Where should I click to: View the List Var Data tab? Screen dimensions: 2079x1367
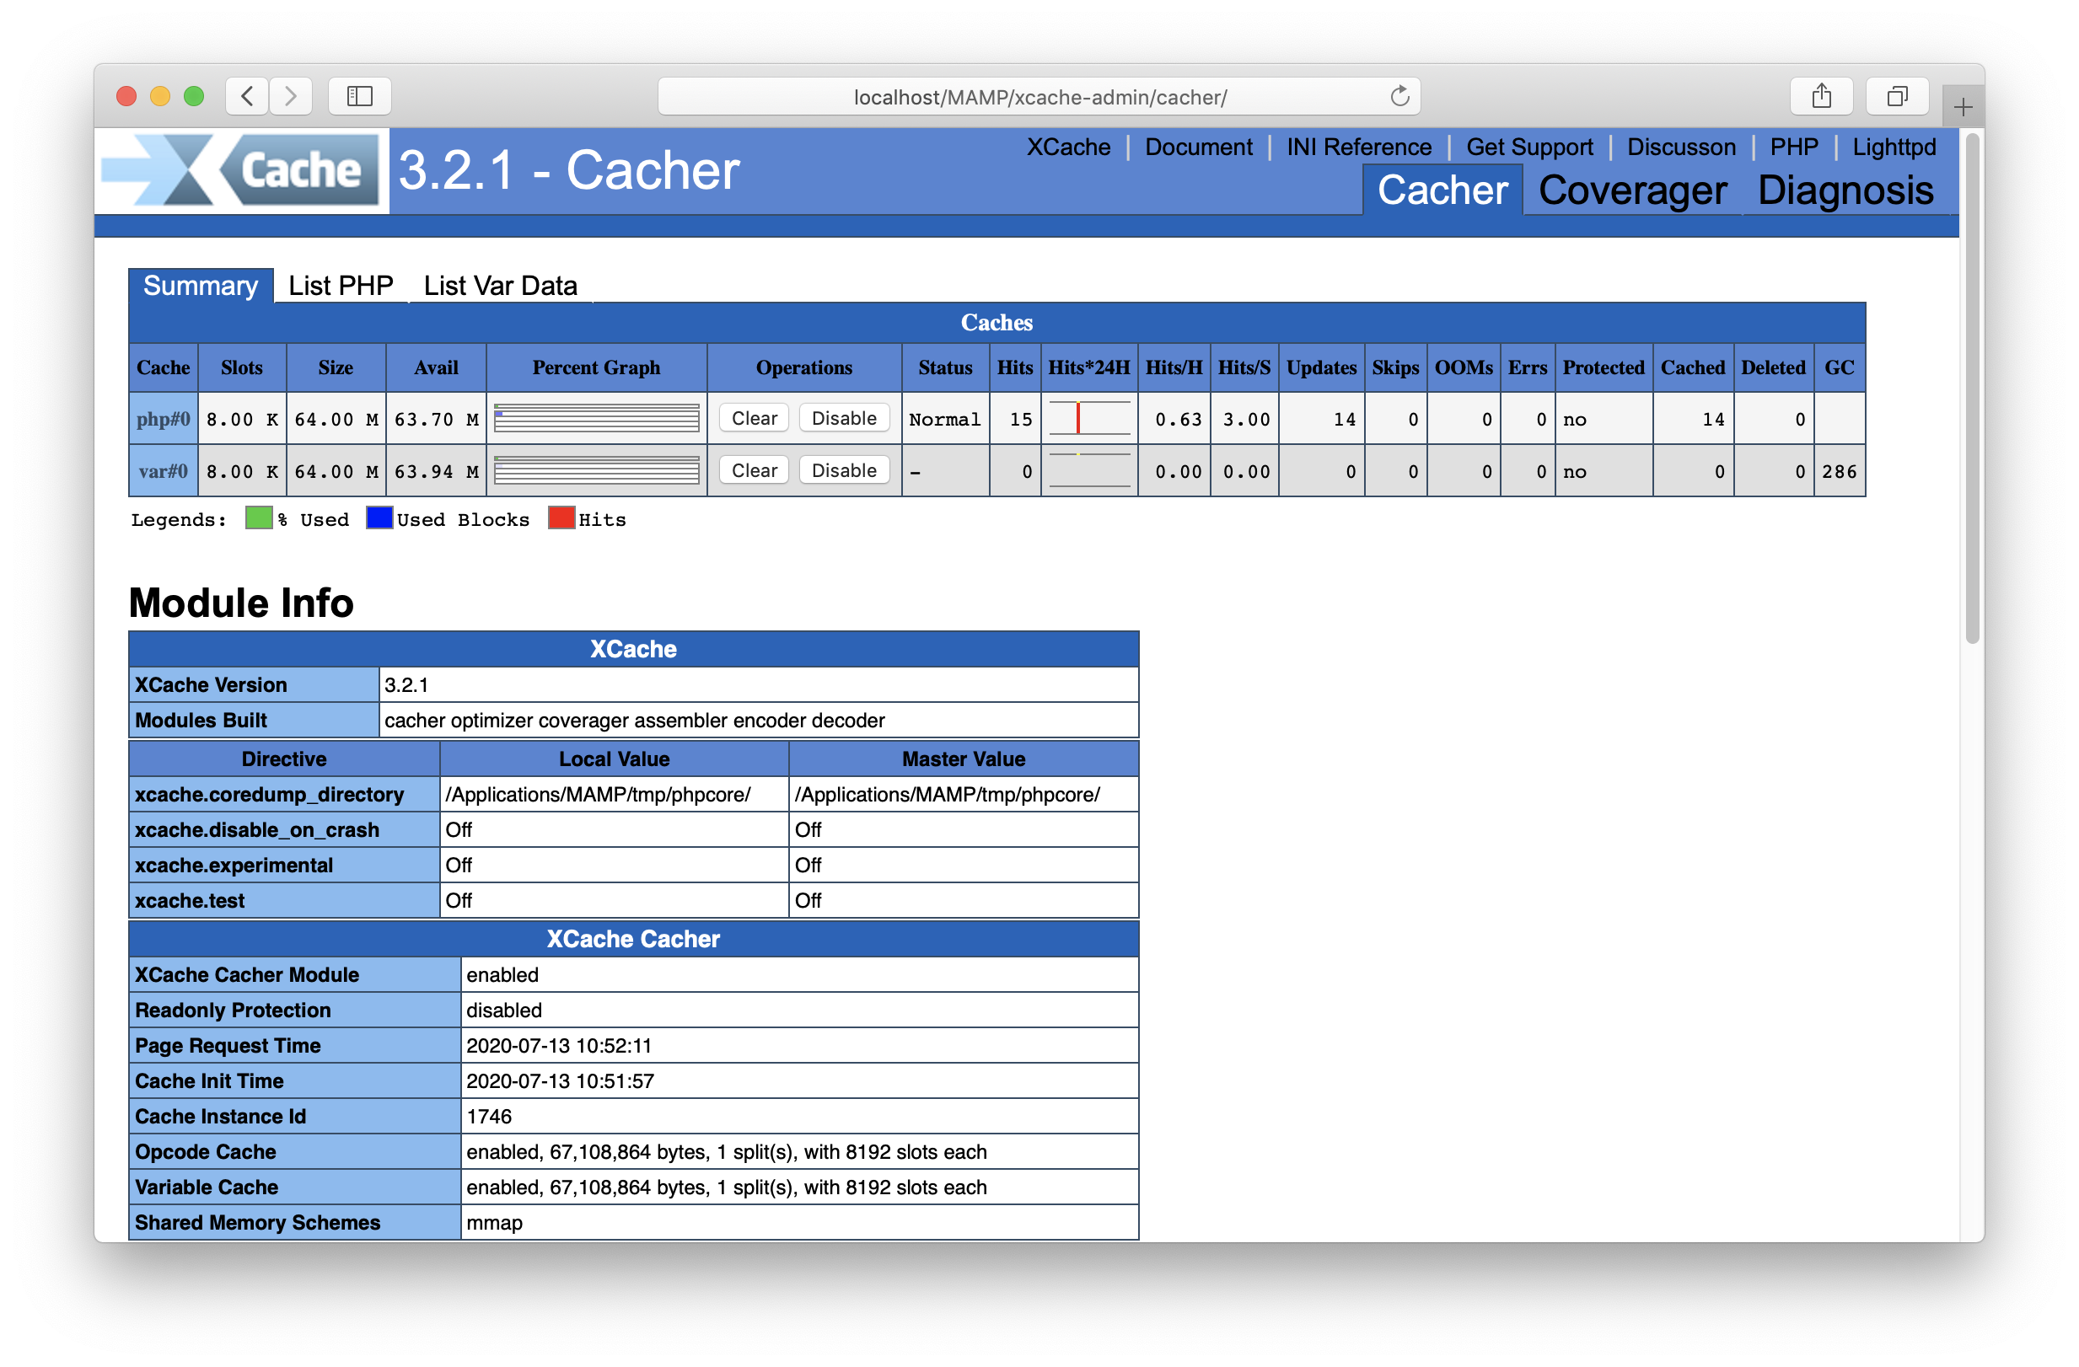pyautogui.click(x=501, y=285)
